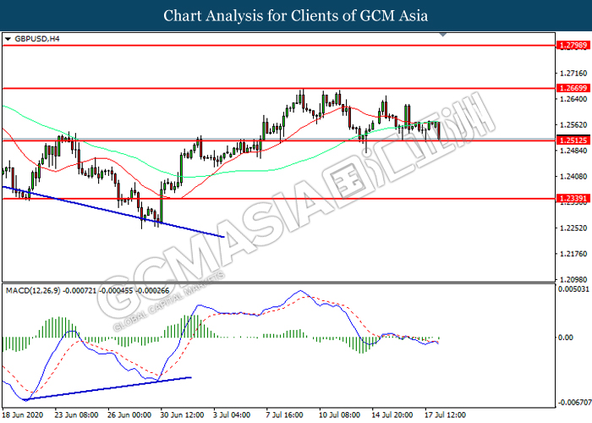
Task: Select the 1.23391 support price label
Action: click(573, 199)
